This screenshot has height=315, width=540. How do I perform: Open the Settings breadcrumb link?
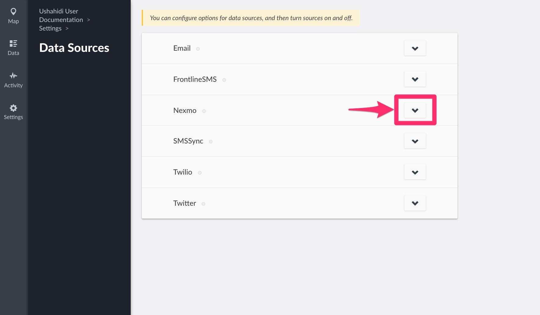coord(50,28)
